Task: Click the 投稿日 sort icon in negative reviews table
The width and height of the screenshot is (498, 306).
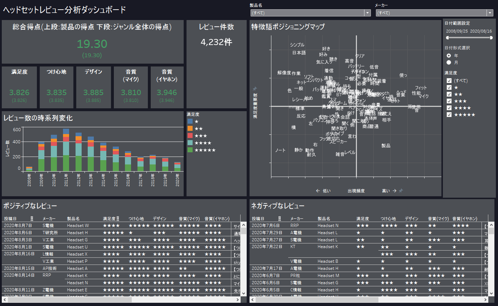Action: click(x=280, y=218)
